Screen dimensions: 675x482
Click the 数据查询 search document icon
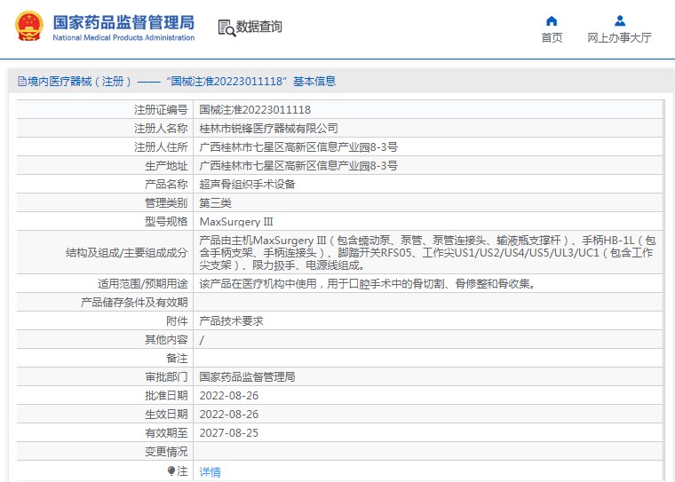click(226, 28)
